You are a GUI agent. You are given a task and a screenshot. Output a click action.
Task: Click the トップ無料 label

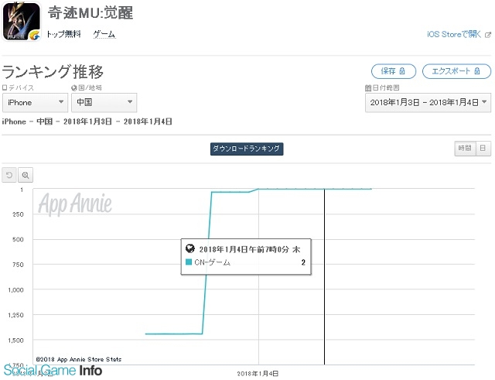coord(63,34)
